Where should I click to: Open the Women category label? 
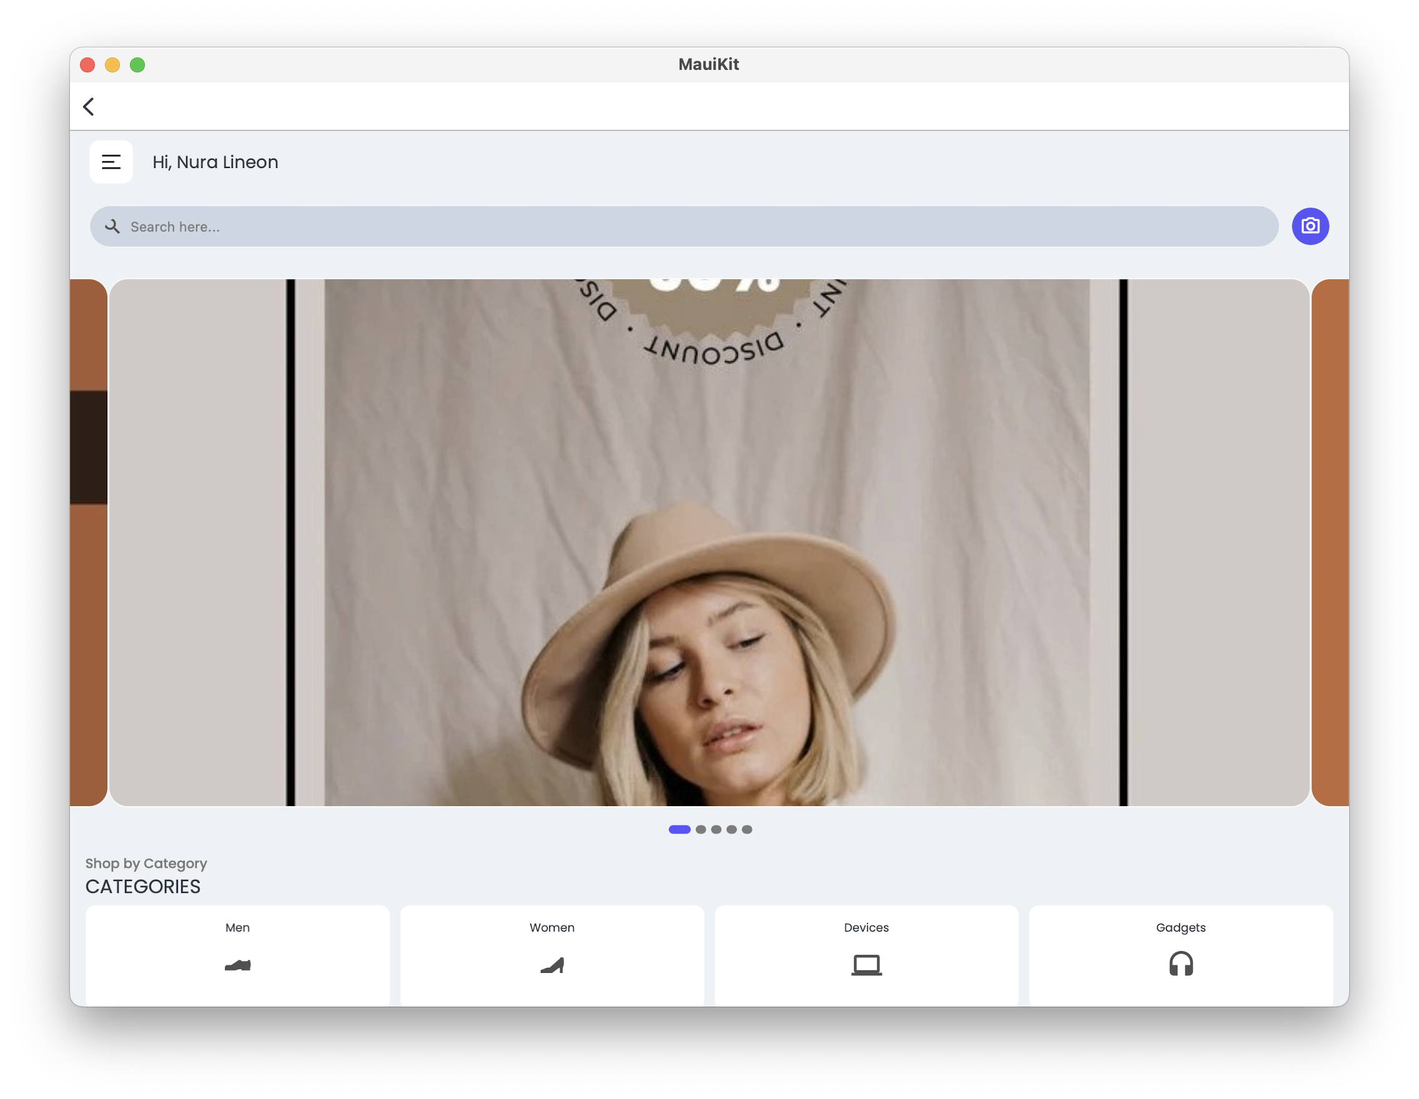[552, 927]
